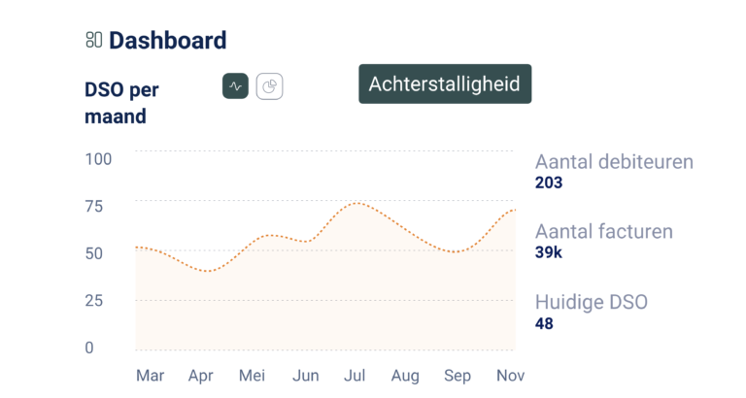Click the Apr label on x-axis
Image resolution: width=746 pixels, height=398 pixels.
click(201, 376)
